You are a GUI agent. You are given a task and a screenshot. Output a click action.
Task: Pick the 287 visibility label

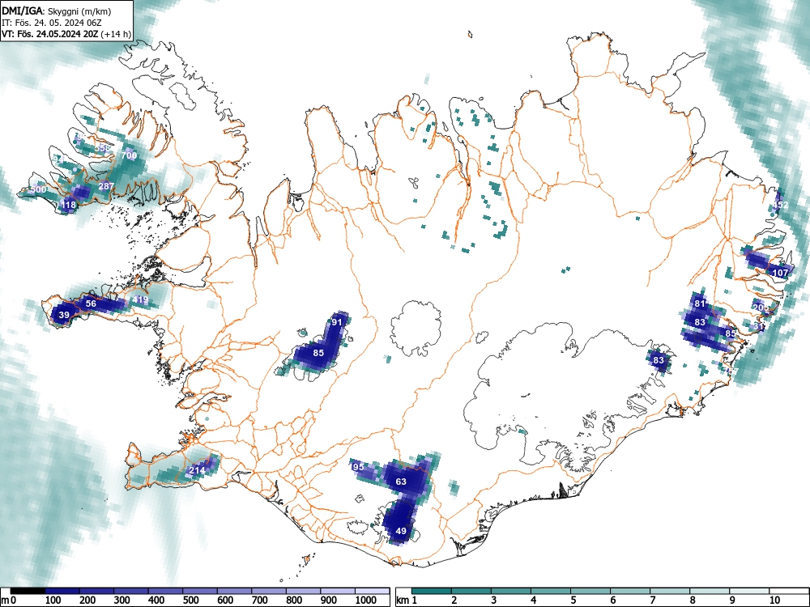[x=106, y=186]
